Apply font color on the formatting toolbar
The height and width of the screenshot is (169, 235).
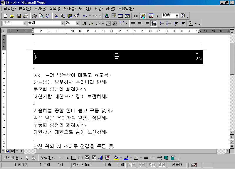pyautogui.click(x=191, y=23)
